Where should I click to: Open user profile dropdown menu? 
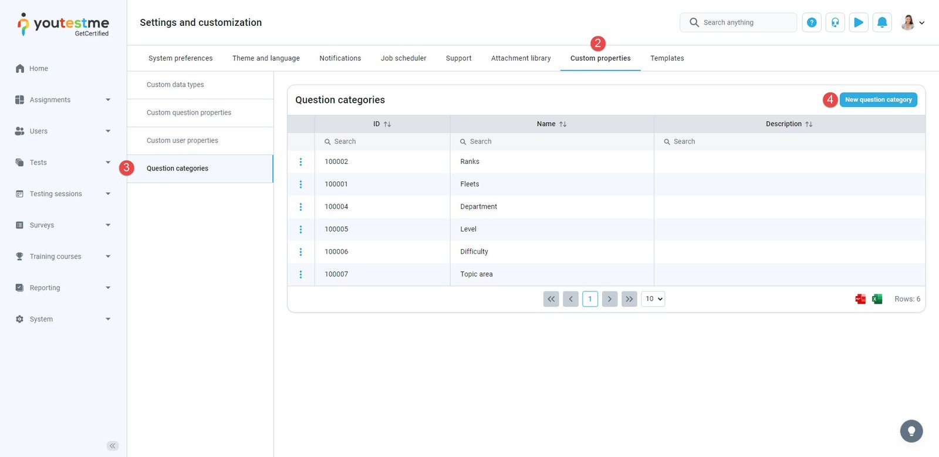[x=913, y=23]
